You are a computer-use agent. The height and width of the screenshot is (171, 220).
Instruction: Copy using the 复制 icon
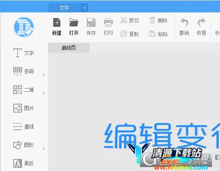click(124, 34)
